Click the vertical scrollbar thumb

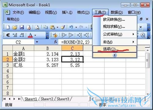tap(147, 60)
